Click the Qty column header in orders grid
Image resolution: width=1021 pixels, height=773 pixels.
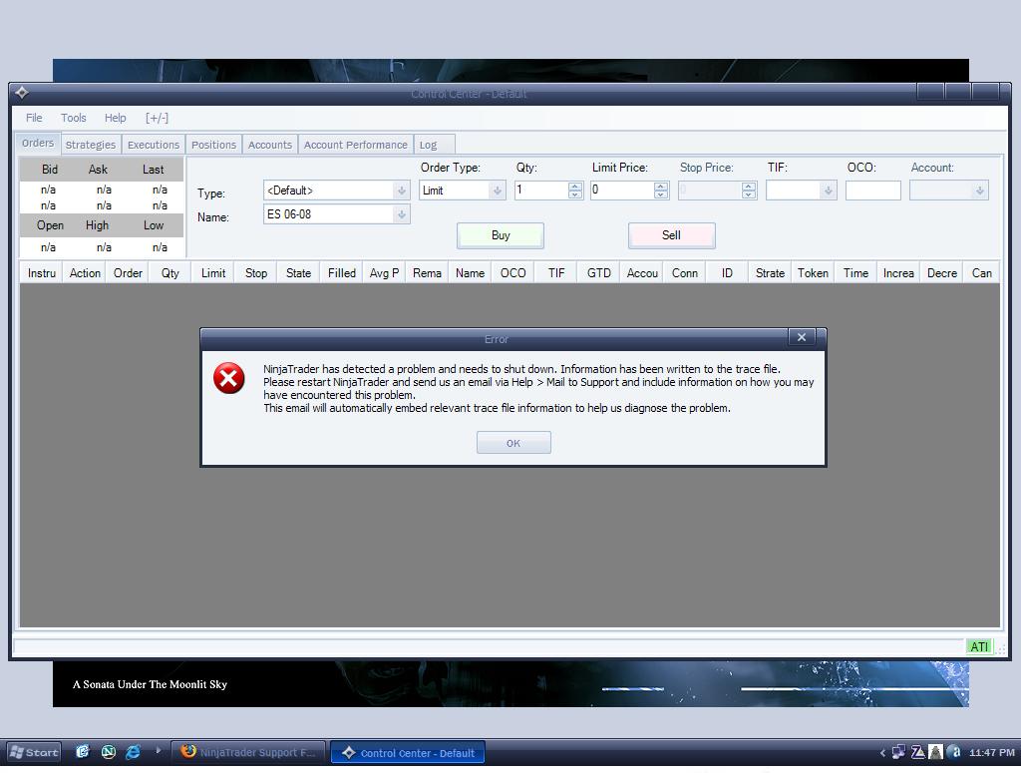tap(170, 273)
